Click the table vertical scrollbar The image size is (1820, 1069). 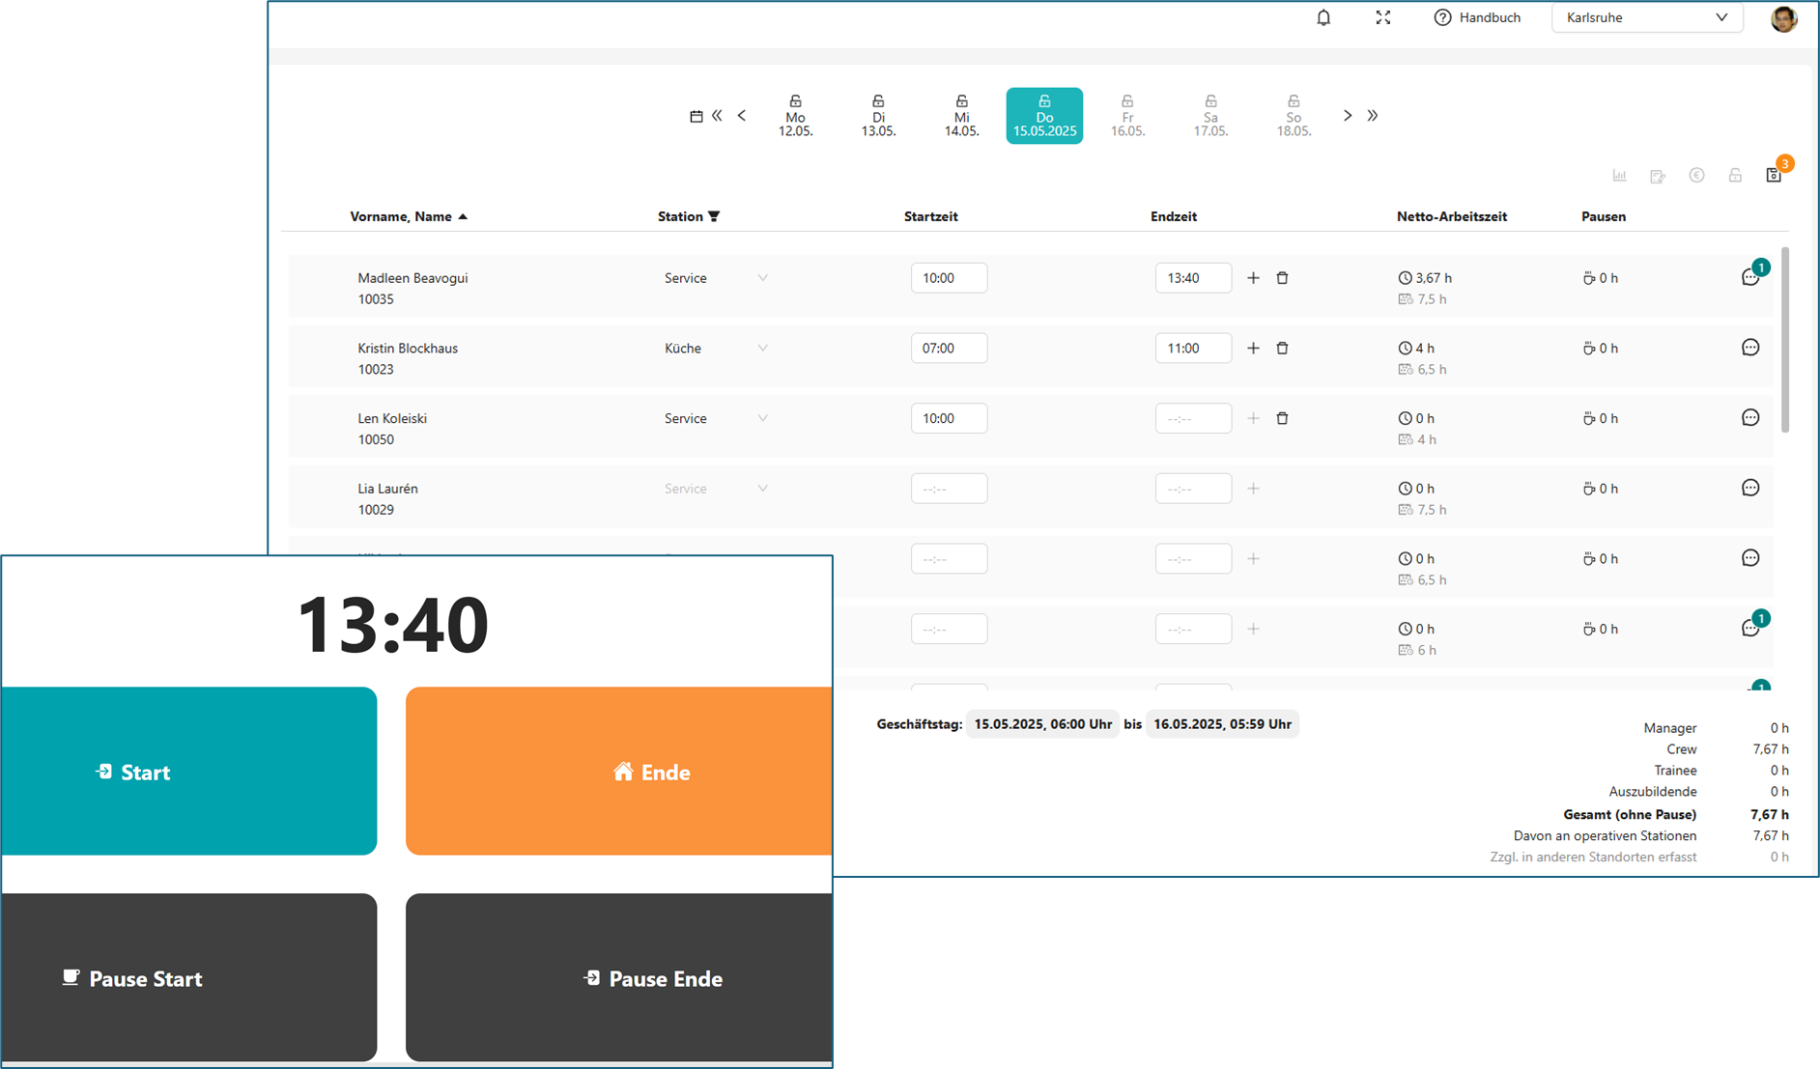(x=1784, y=338)
